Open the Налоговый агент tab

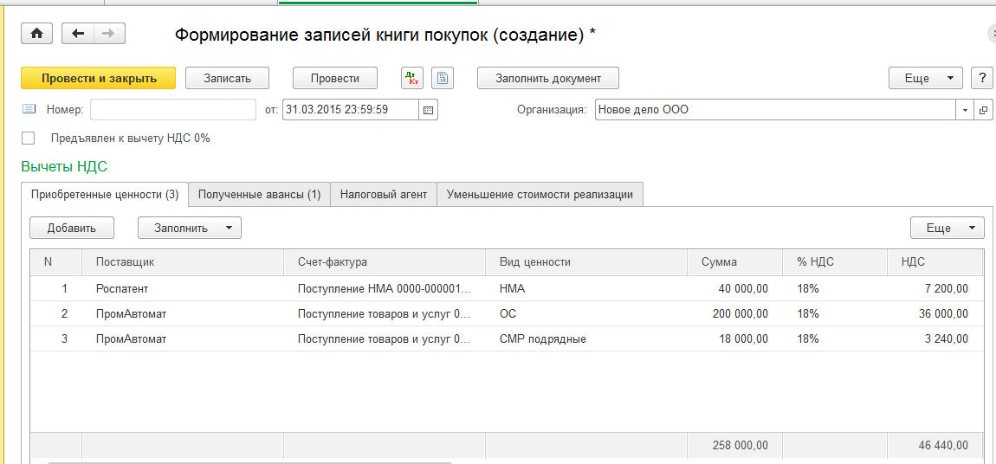(x=384, y=195)
